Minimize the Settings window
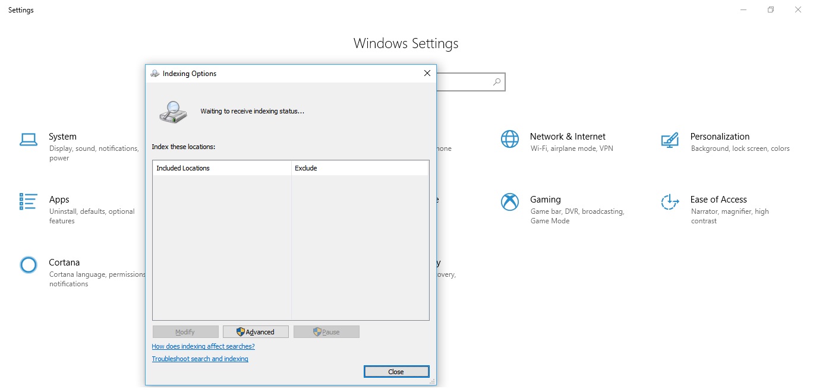Screen dimensions: 813x392 click(x=743, y=10)
